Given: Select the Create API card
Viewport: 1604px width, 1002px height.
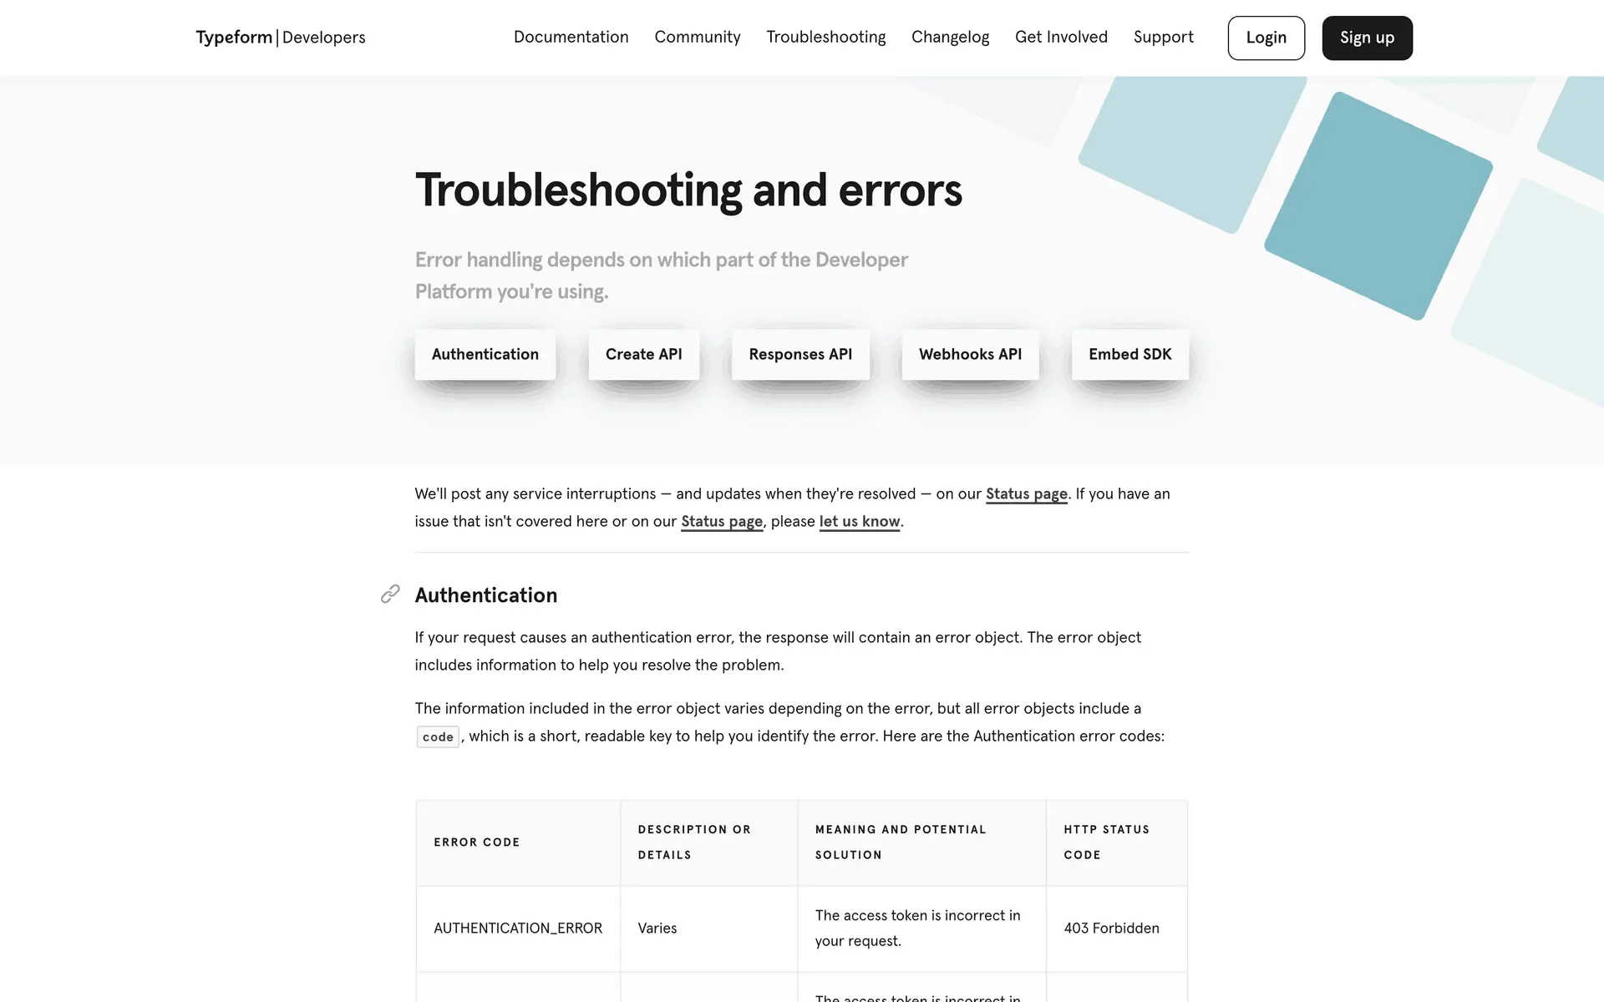Looking at the screenshot, I should tap(643, 354).
